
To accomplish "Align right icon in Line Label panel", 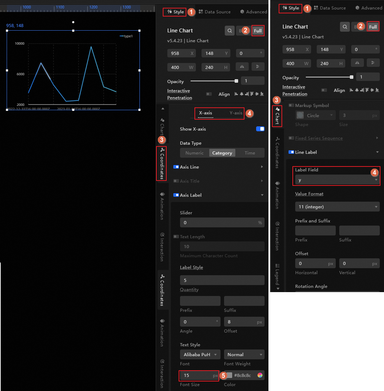I will (362, 90).
